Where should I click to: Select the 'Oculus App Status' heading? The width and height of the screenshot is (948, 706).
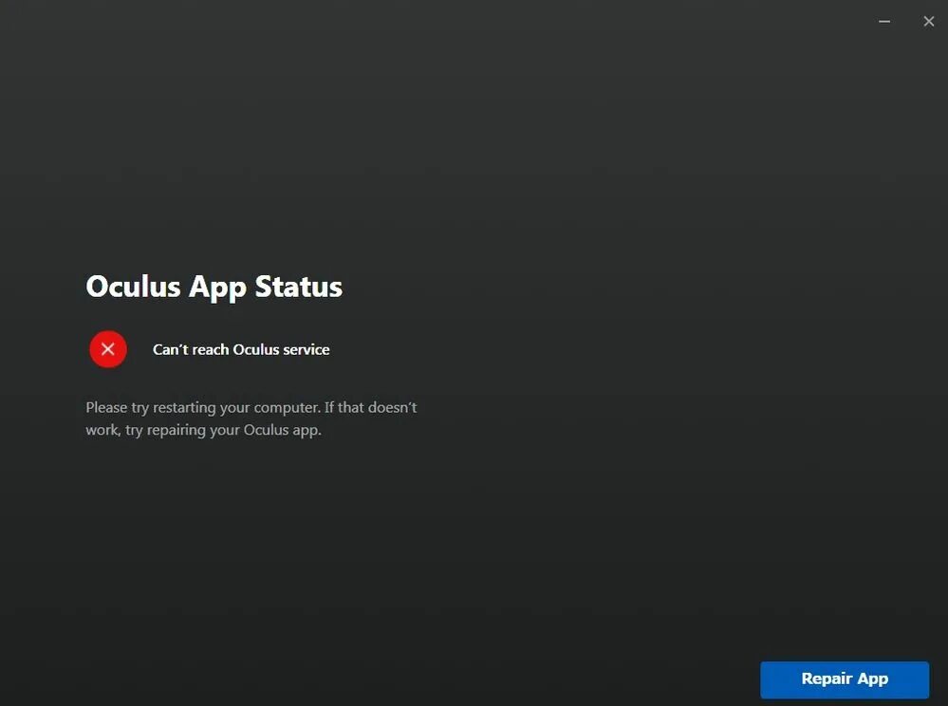coord(214,288)
